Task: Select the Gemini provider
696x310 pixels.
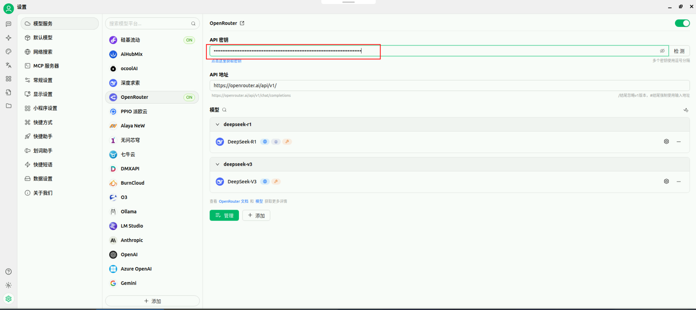Action: point(152,283)
